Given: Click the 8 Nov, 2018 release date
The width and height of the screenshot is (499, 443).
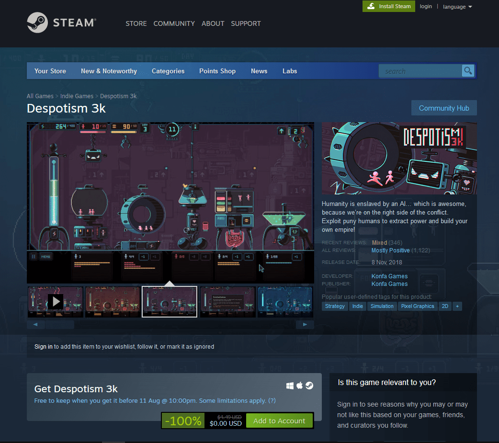Looking at the screenshot, I should [386, 262].
